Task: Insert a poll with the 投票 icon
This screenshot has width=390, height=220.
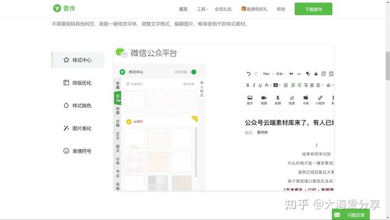Action: pyautogui.click(x=292, y=100)
